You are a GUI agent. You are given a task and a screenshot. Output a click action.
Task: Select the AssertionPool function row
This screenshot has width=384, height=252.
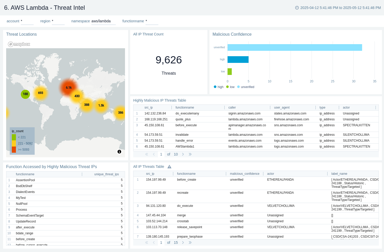point(25,180)
